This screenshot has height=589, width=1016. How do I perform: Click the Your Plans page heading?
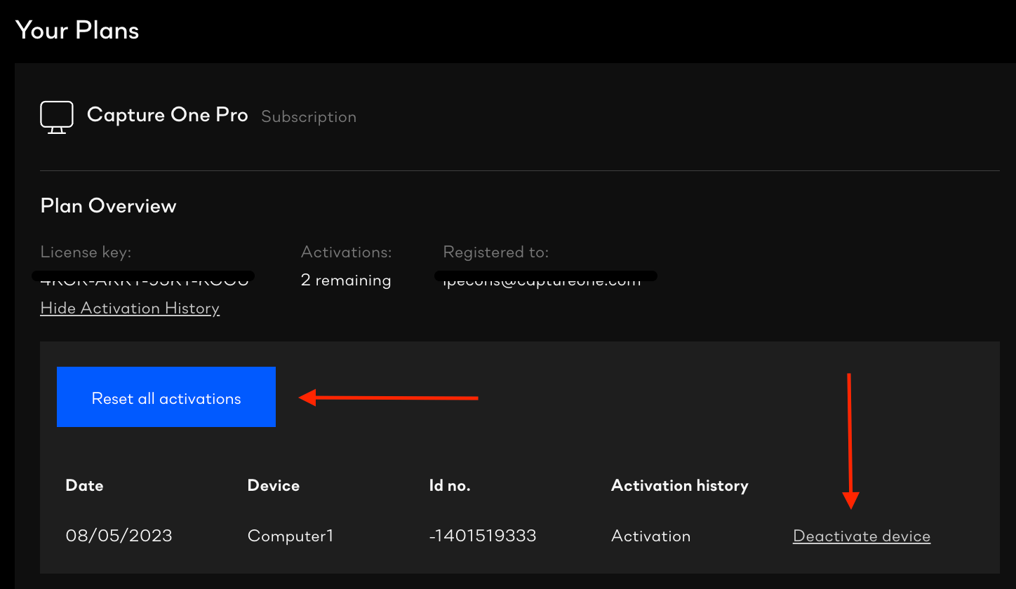pyautogui.click(x=77, y=30)
